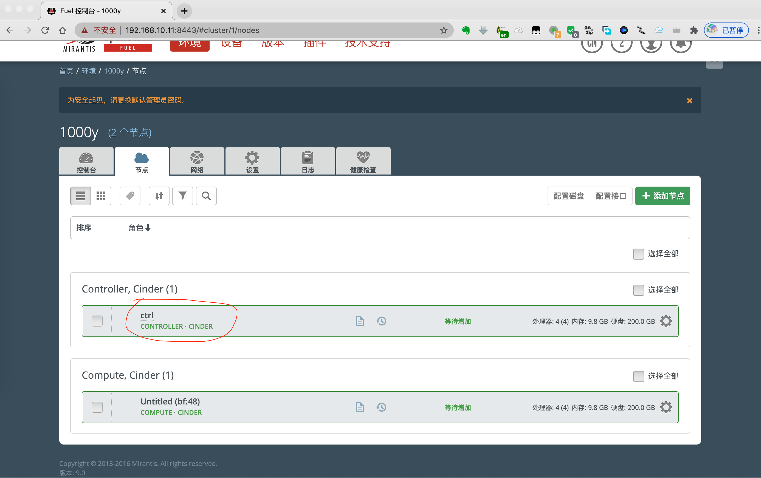This screenshot has height=478, width=761.
Task: Toggle the 角色 sort direction arrow
Action: [x=148, y=228]
